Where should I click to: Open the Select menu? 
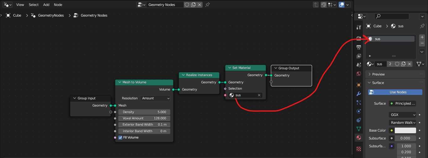(x=34, y=5)
